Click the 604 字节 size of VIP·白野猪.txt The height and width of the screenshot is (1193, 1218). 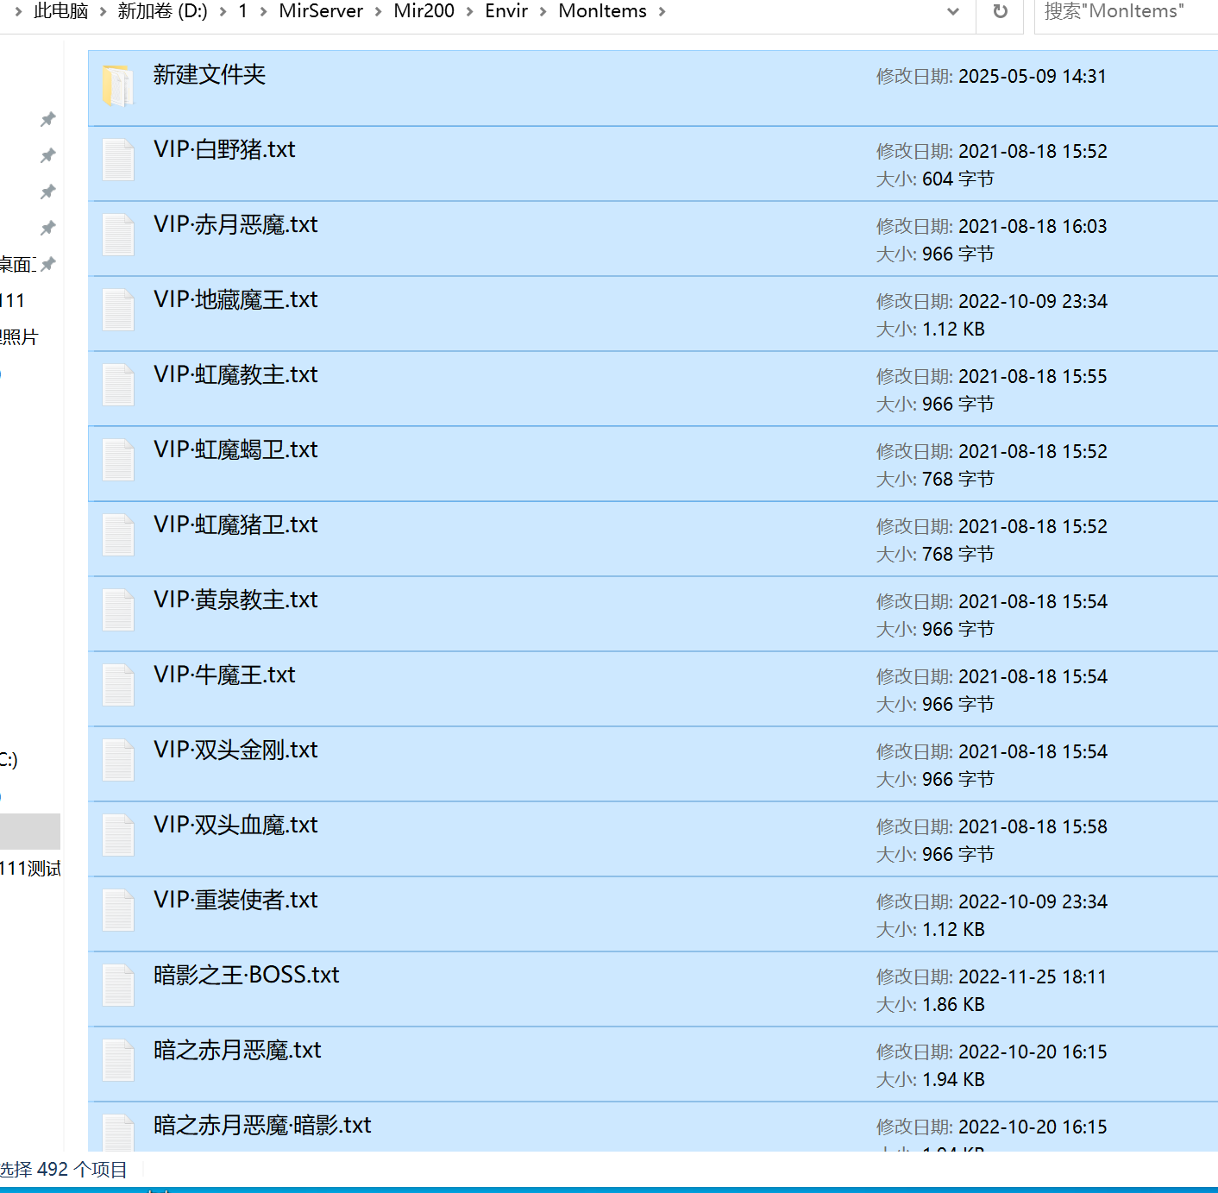pos(958,179)
